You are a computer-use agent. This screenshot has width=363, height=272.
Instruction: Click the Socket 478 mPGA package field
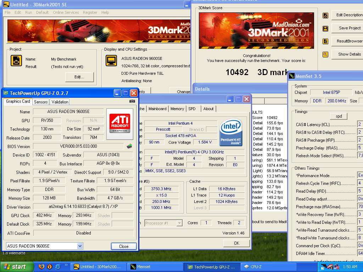pos(180,136)
